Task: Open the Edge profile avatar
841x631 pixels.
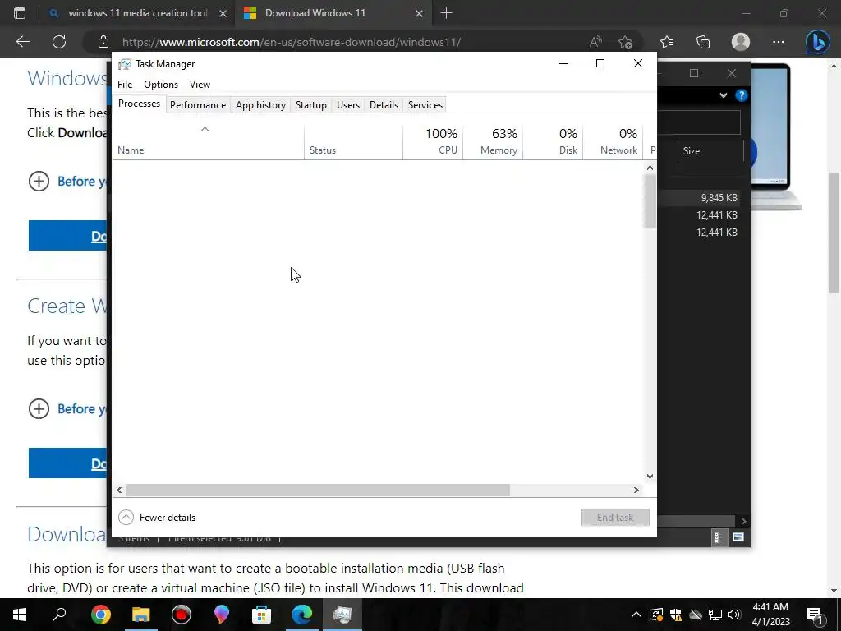Action: [741, 42]
